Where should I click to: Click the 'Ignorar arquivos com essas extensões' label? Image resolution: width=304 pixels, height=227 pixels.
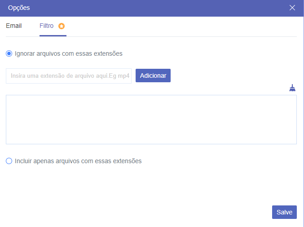coord(68,53)
